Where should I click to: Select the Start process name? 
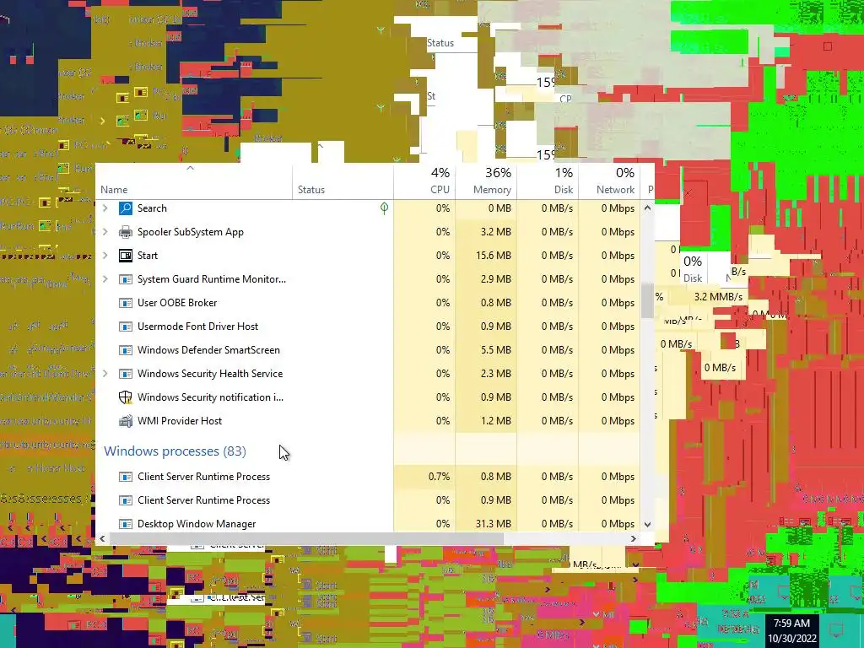pos(148,256)
